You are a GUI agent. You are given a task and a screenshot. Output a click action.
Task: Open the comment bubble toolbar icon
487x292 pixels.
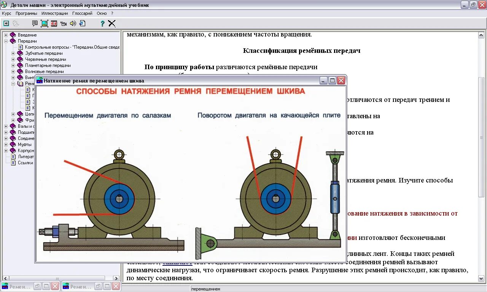click(35, 24)
